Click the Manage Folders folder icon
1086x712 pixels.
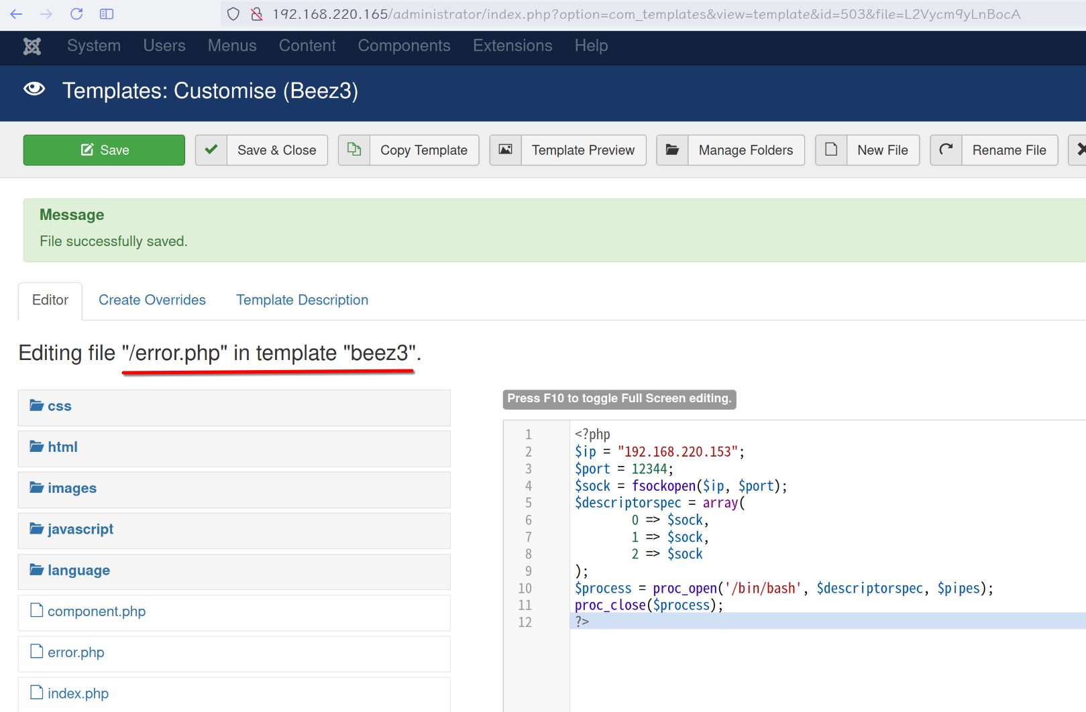pyautogui.click(x=672, y=150)
